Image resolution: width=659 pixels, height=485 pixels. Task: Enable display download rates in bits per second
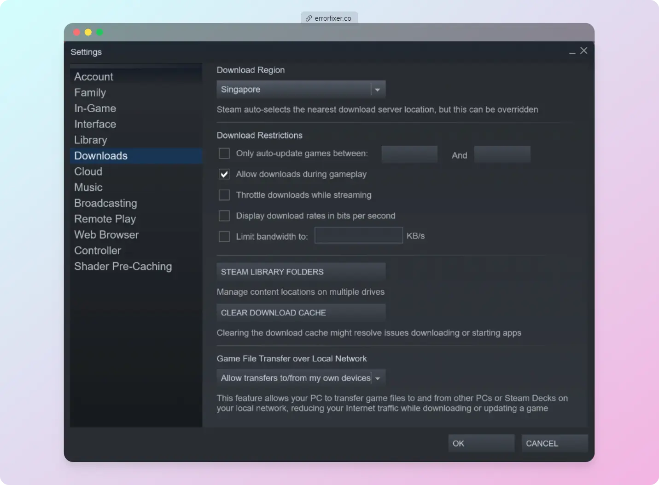(x=224, y=216)
